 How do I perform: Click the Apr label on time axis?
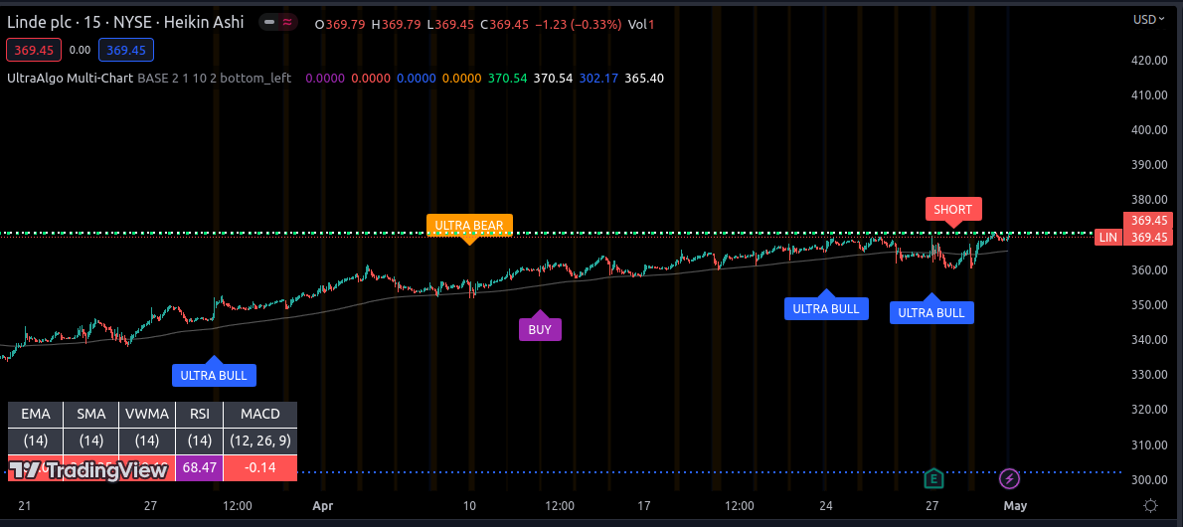point(323,505)
